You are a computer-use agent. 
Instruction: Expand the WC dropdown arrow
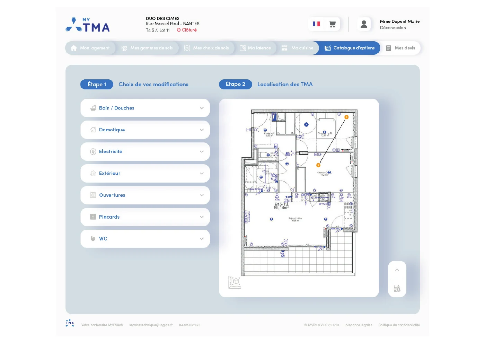pos(202,239)
